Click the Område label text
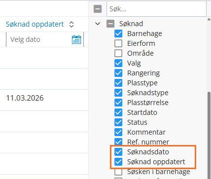The height and width of the screenshot is (179, 211). tap(141, 53)
